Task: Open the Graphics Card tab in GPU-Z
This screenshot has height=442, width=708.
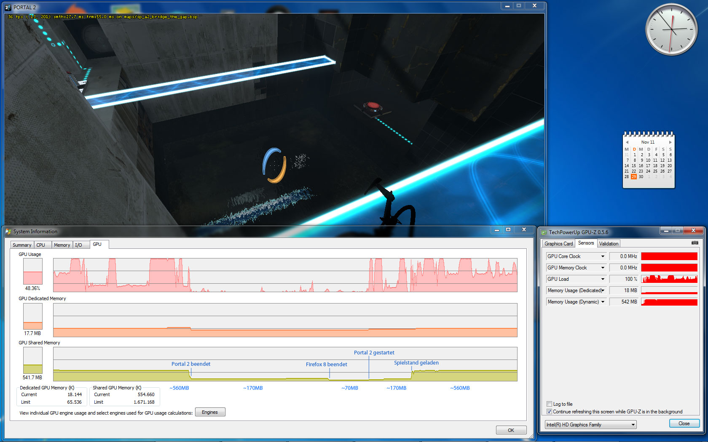Action: click(x=559, y=244)
